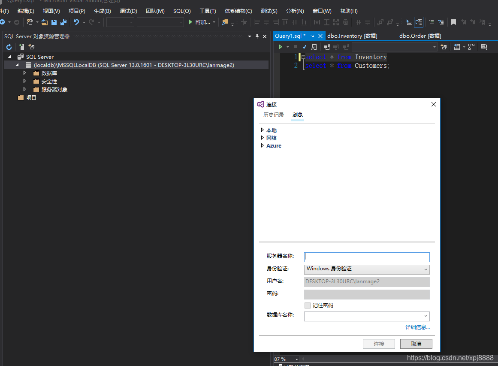This screenshot has width=498, height=366.
Task: Collapse the (localdb)\MSSQLLocalDB server node
Action: pyautogui.click(x=17, y=65)
